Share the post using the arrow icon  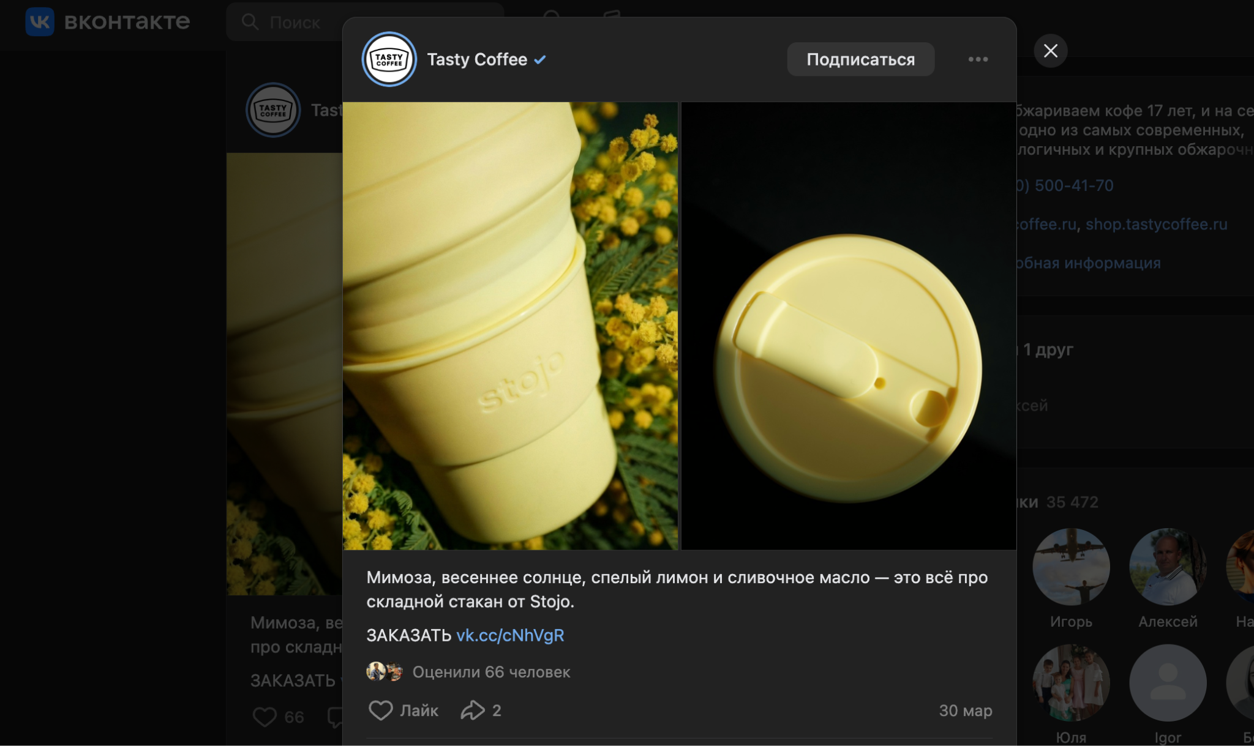pos(472,710)
